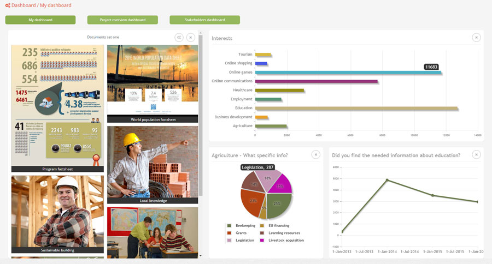Open the Project overview dashboard tab
492x264 pixels.
coord(122,20)
